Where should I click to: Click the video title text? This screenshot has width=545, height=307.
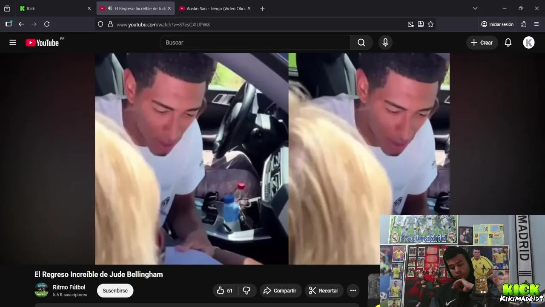point(99,275)
